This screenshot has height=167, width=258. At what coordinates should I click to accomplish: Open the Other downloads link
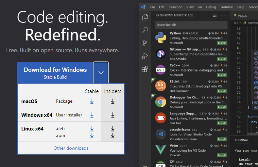click(x=71, y=148)
